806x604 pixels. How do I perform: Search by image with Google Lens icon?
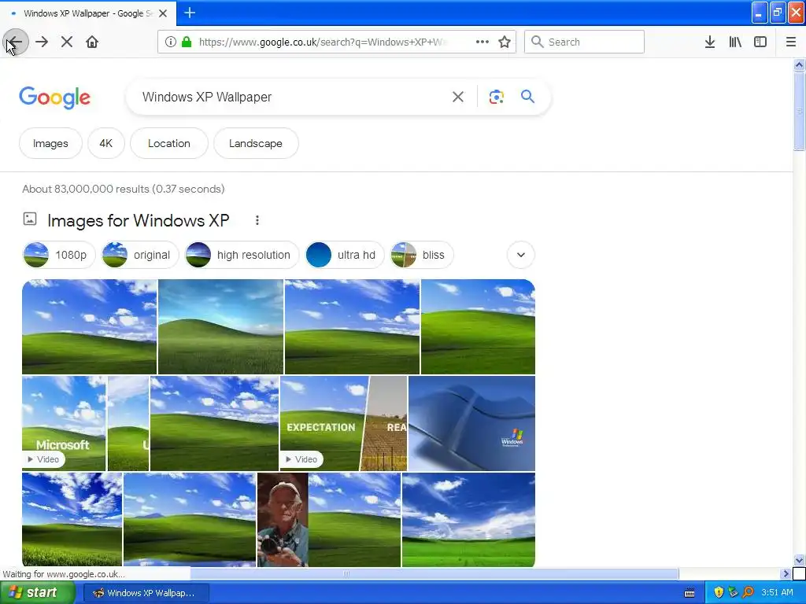(496, 97)
